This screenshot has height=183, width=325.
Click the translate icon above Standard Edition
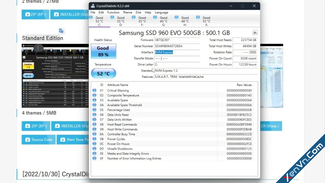(x=61, y=31)
